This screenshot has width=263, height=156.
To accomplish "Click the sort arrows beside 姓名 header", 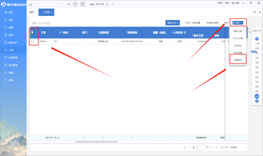I will pos(61,32).
